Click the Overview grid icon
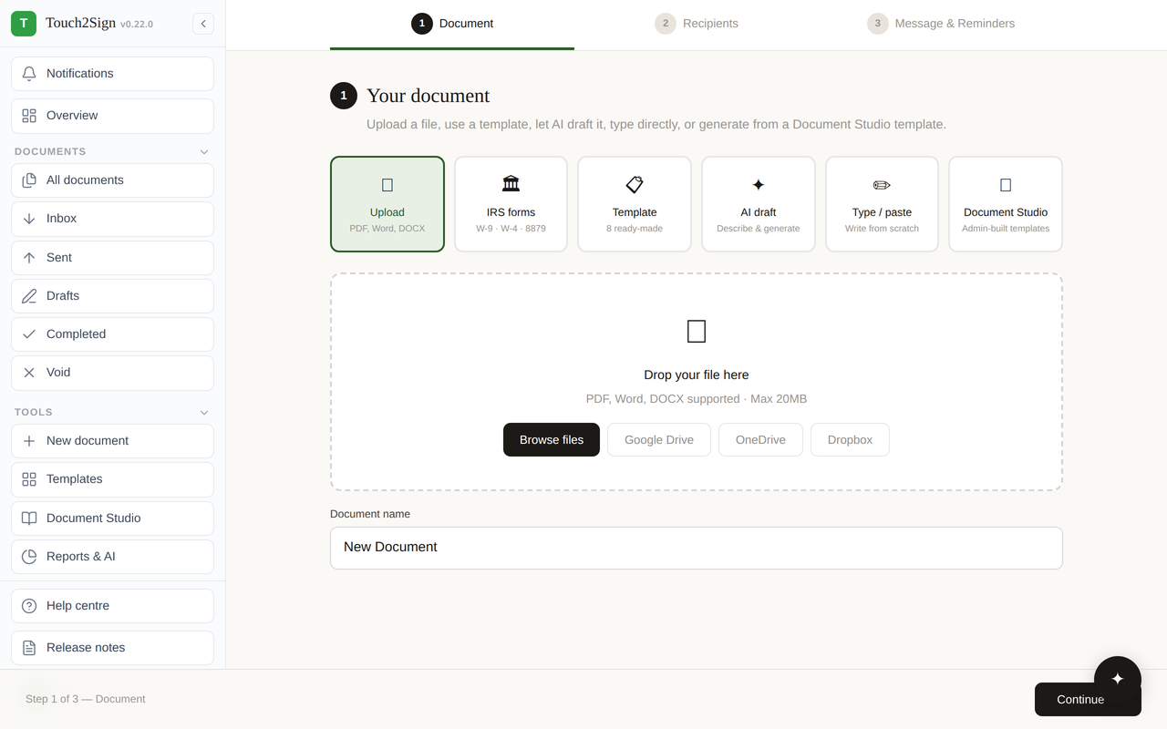The width and height of the screenshot is (1167, 729). (x=29, y=116)
